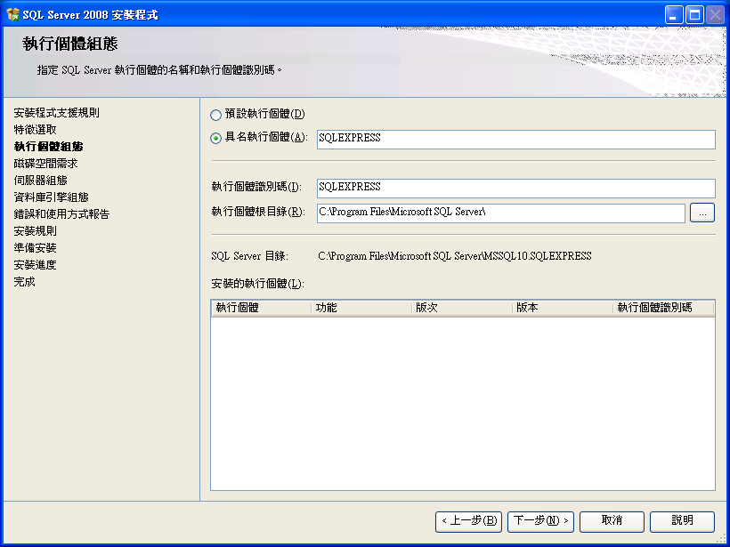Image resolution: width=730 pixels, height=547 pixels.
Task: Select 準備安裝 step in sidebar
Action: click(35, 248)
